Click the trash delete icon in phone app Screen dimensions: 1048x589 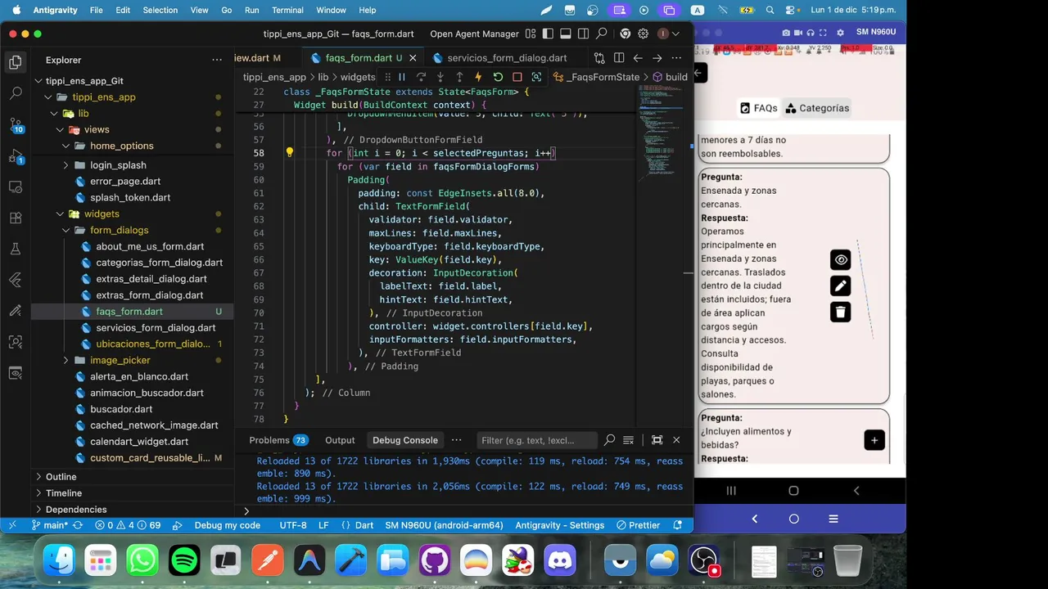(x=840, y=312)
